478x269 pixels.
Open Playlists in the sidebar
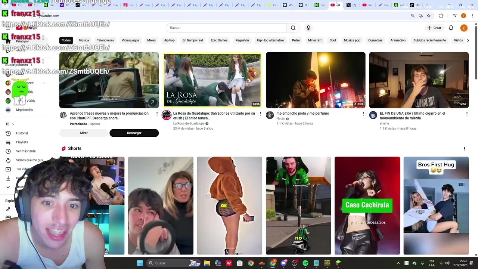(x=22, y=142)
